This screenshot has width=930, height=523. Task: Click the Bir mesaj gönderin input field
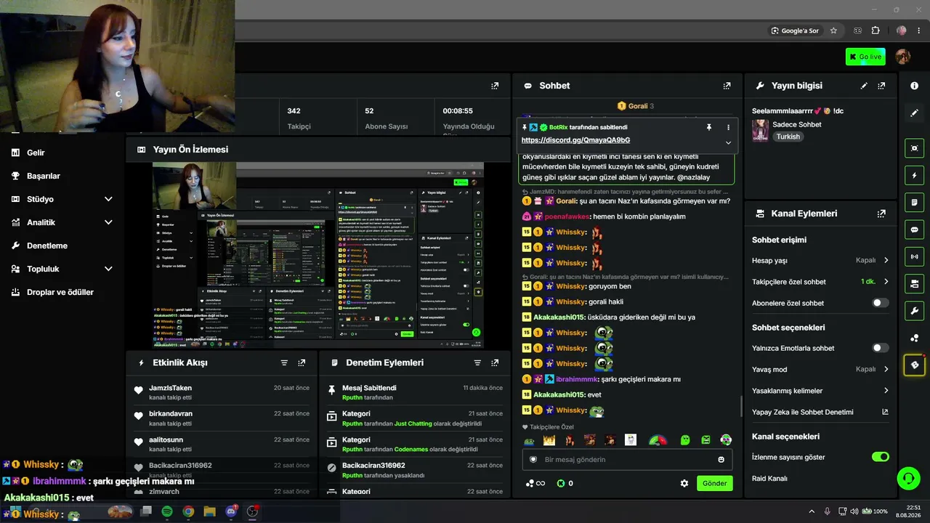coord(626,460)
